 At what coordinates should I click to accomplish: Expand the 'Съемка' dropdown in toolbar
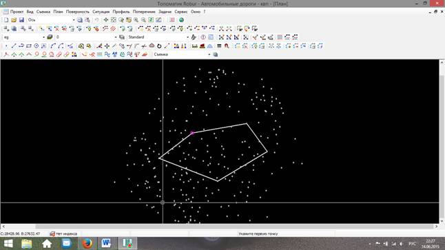182,54
